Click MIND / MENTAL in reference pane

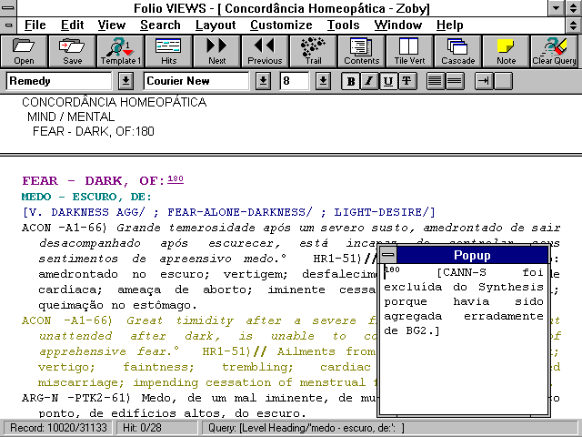71,117
